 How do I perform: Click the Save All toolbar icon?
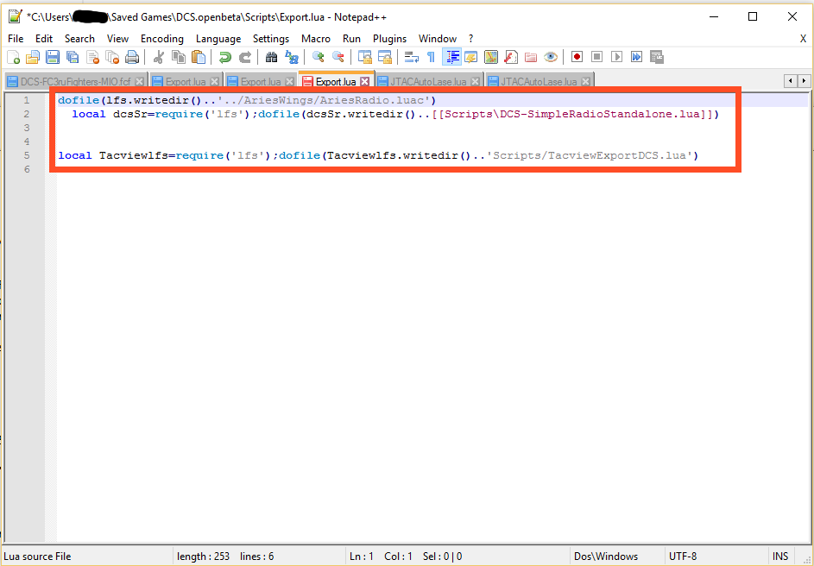coord(73,57)
